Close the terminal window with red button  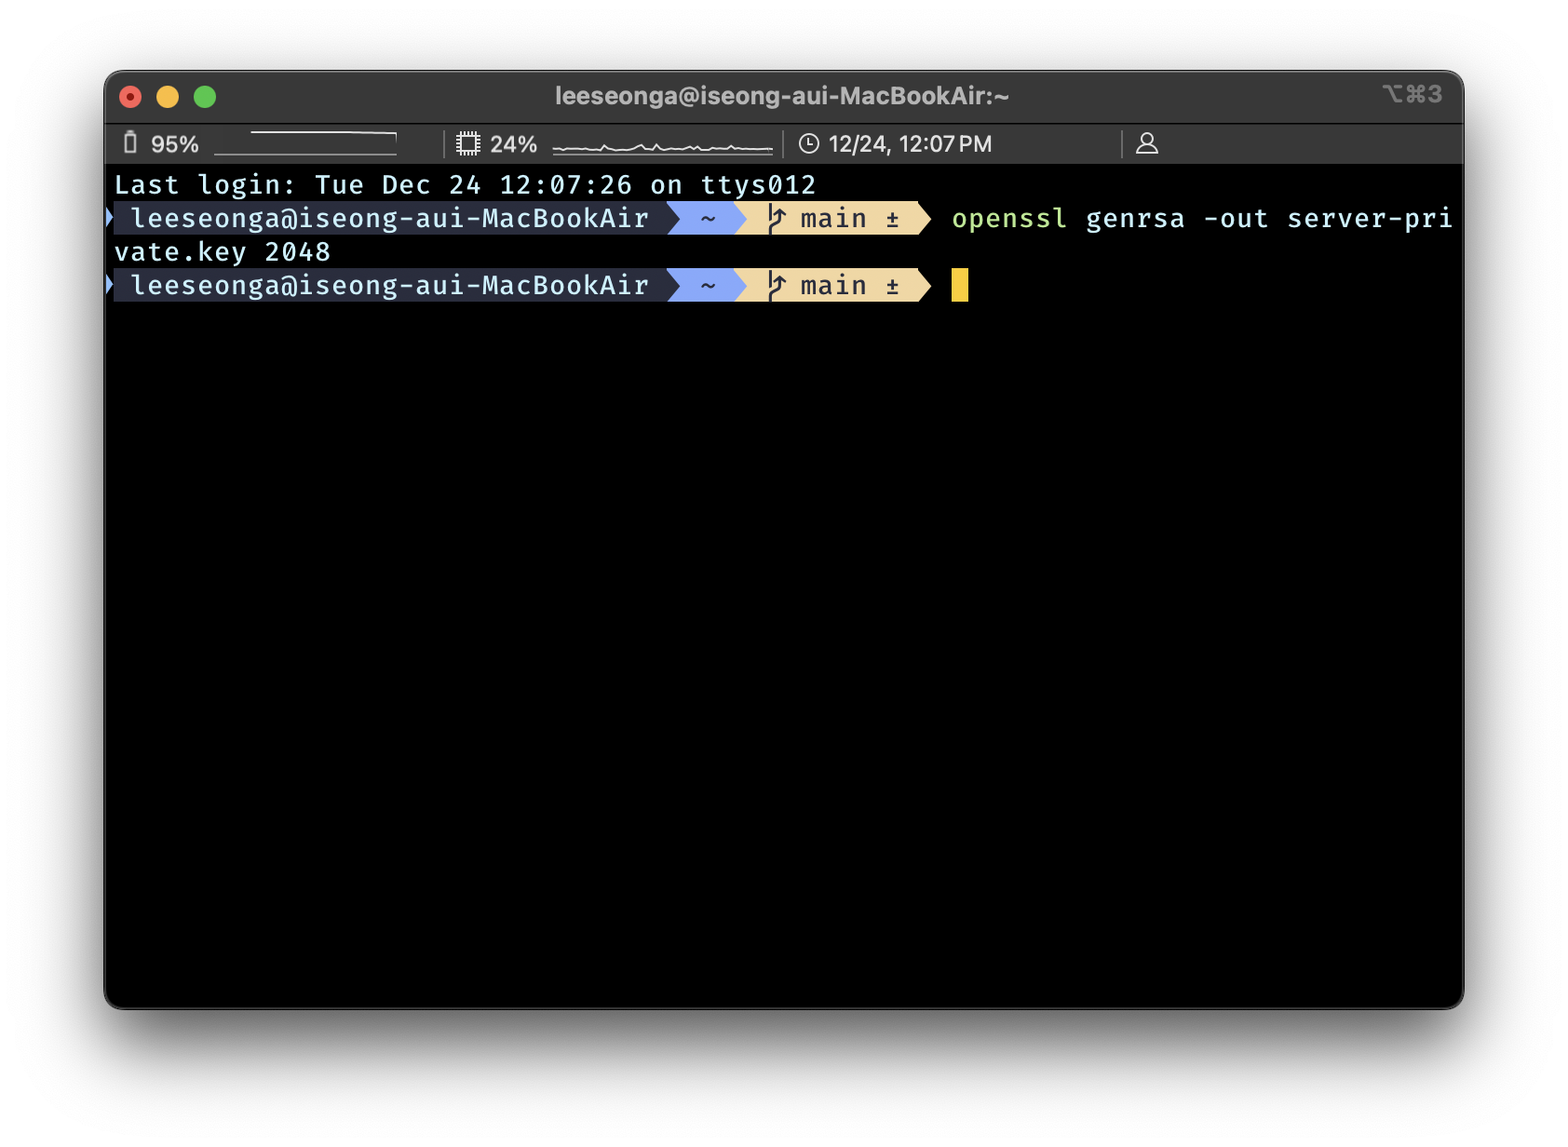click(x=130, y=97)
